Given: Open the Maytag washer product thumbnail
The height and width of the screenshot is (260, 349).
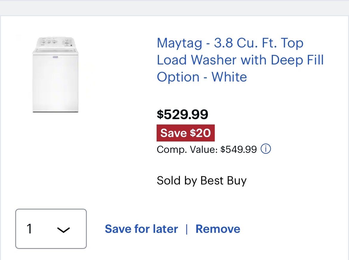Looking at the screenshot, I should tap(55, 75).
